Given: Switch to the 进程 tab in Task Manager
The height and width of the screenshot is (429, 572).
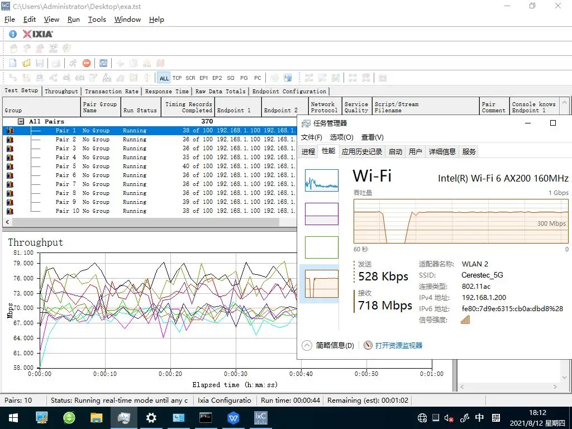Looking at the screenshot, I should pos(308,151).
